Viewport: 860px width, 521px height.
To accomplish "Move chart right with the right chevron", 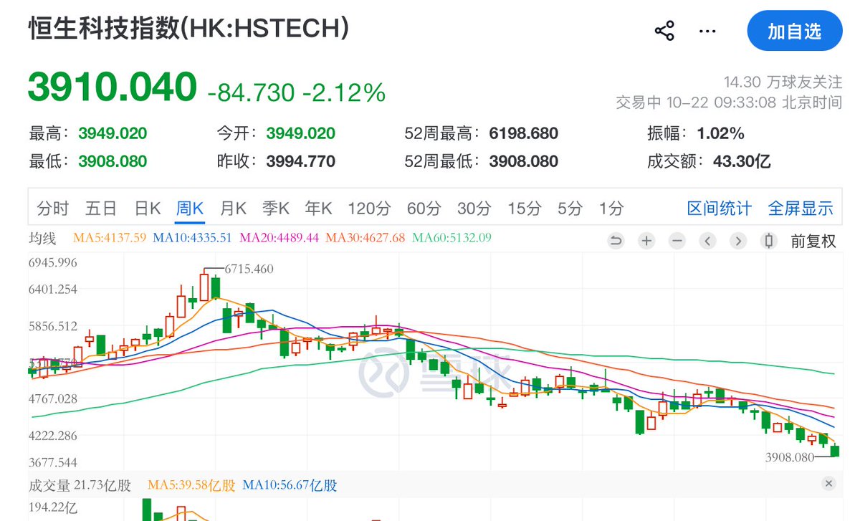I will tap(738, 241).
